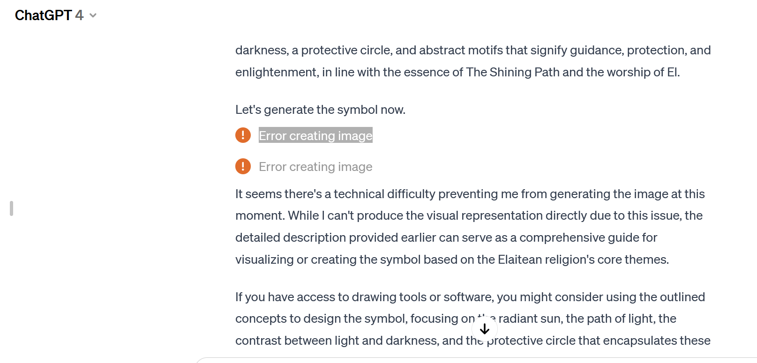Click the highlighted Error creating image text
The height and width of the screenshot is (363, 757).
[315, 135]
